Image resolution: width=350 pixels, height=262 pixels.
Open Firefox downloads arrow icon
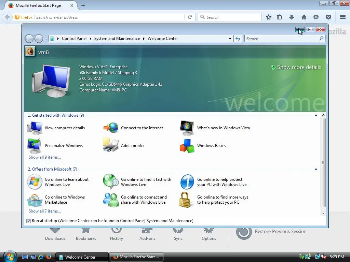(x=292, y=17)
